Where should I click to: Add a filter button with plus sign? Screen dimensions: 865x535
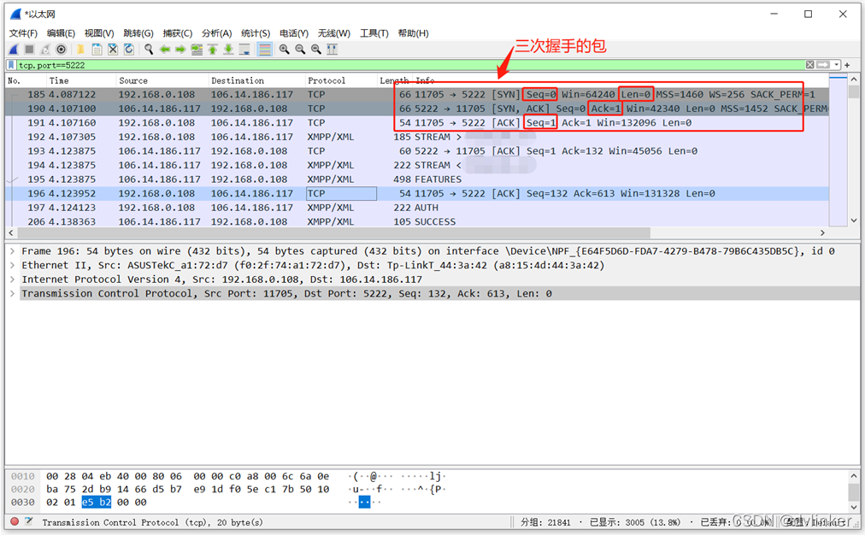point(848,65)
